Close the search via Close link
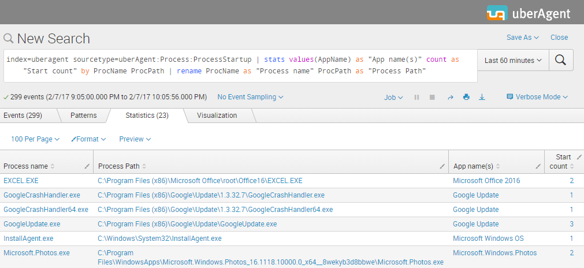This screenshot has height=268, width=584. (x=559, y=37)
